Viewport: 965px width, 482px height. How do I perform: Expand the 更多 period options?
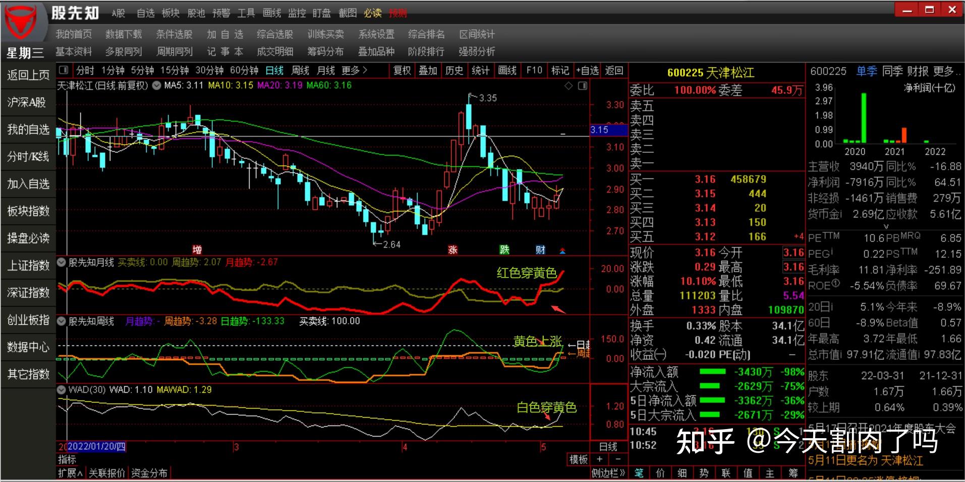(x=354, y=71)
